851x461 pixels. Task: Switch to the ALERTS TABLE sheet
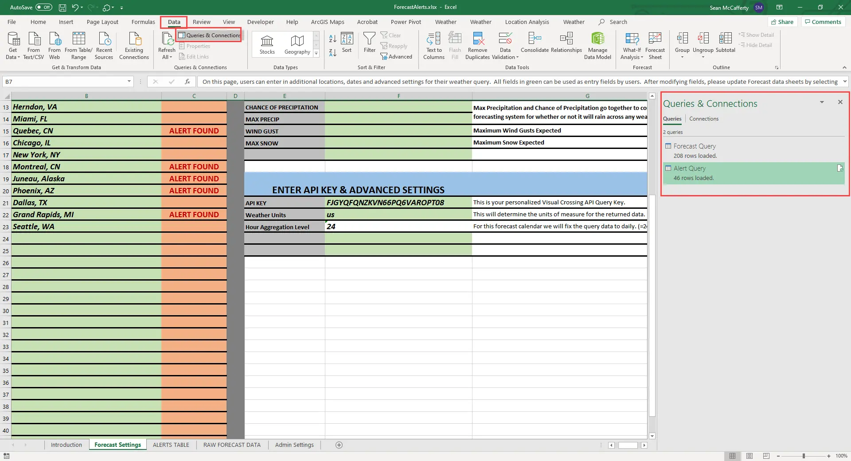(x=171, y=445)
